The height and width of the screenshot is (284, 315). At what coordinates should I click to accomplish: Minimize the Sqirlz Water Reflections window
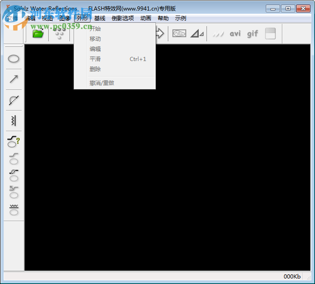[x=273, y=9]
